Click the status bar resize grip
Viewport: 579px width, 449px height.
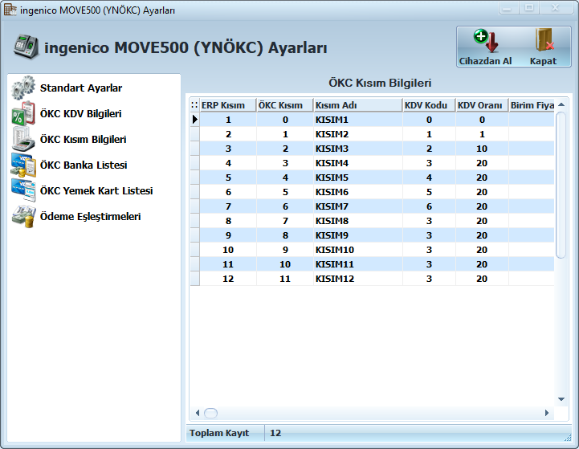pos(568,437)
